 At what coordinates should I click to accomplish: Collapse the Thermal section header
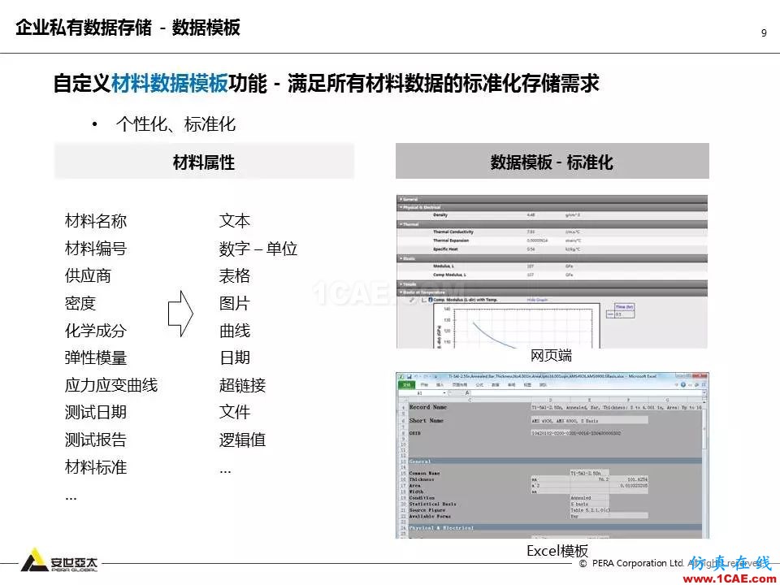[x=552, y=224]
